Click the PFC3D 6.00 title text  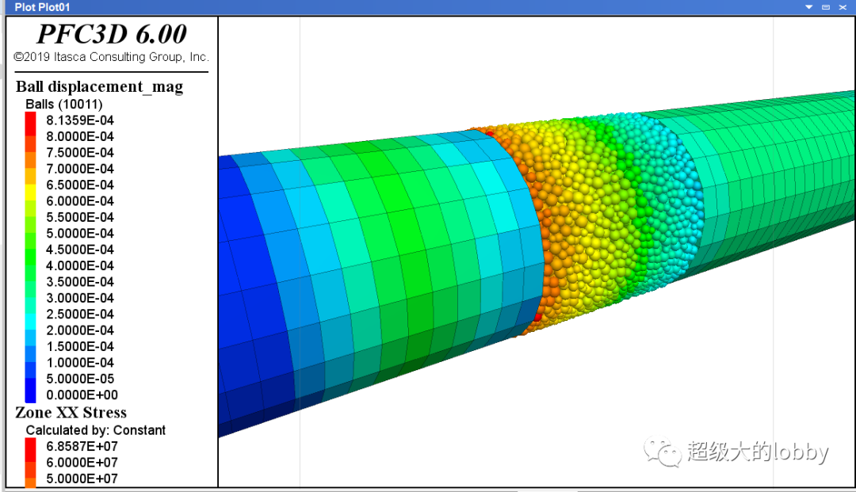point(112,34)
